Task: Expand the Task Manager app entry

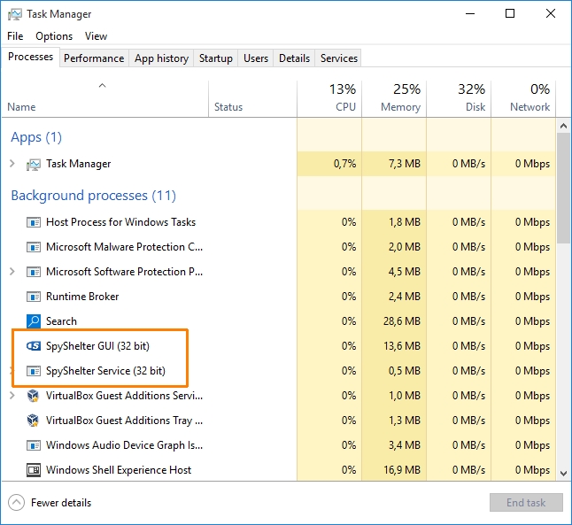Action: [x=12, y=164]
